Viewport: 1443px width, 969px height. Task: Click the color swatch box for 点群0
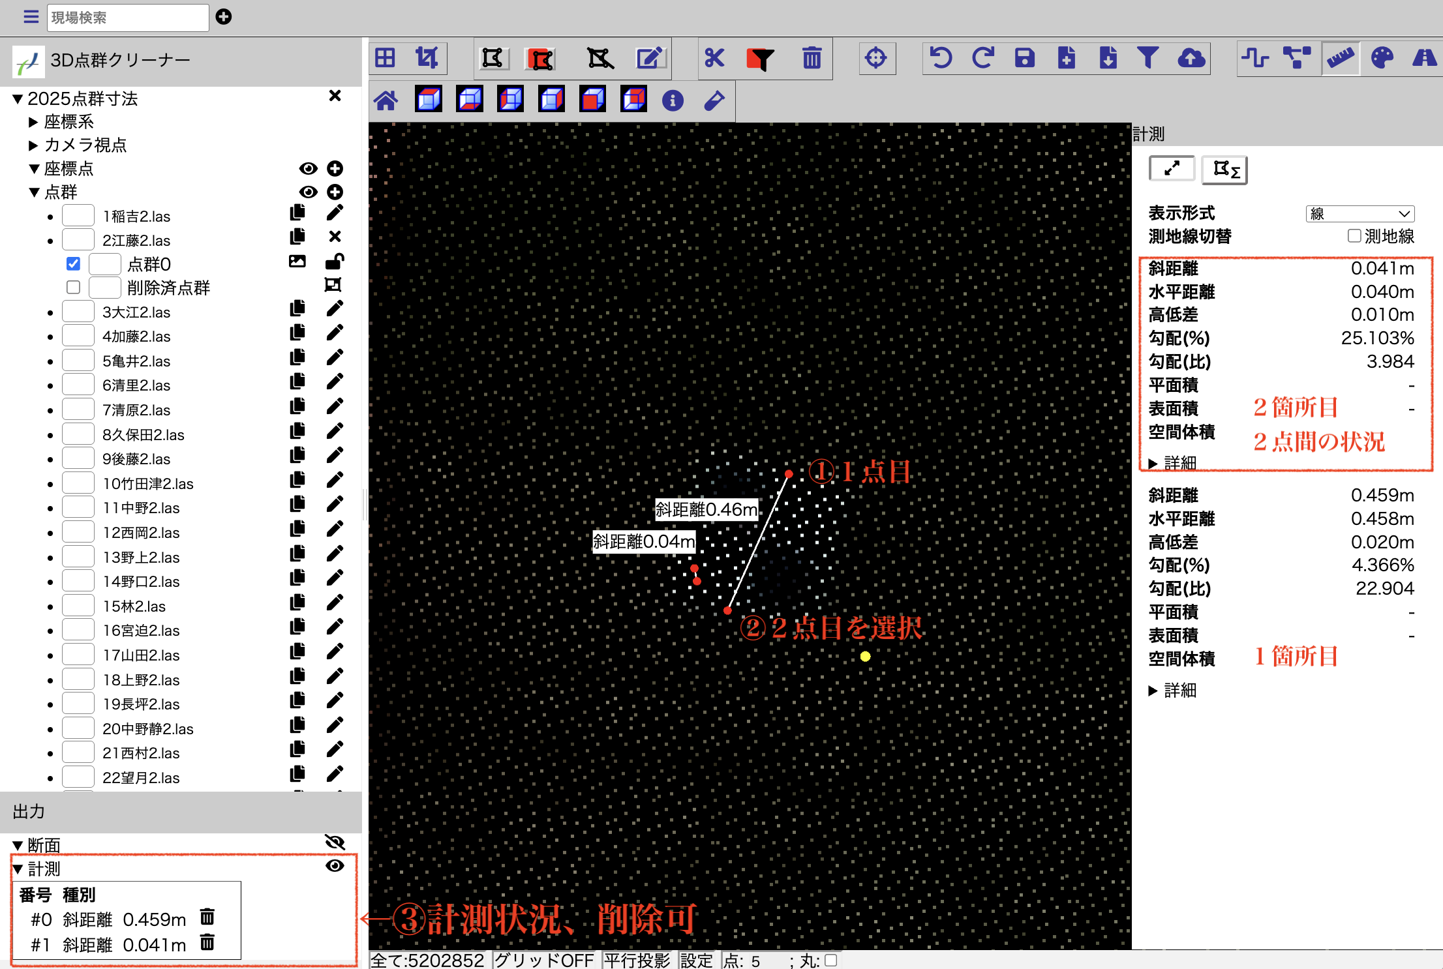tap(105, 264)
